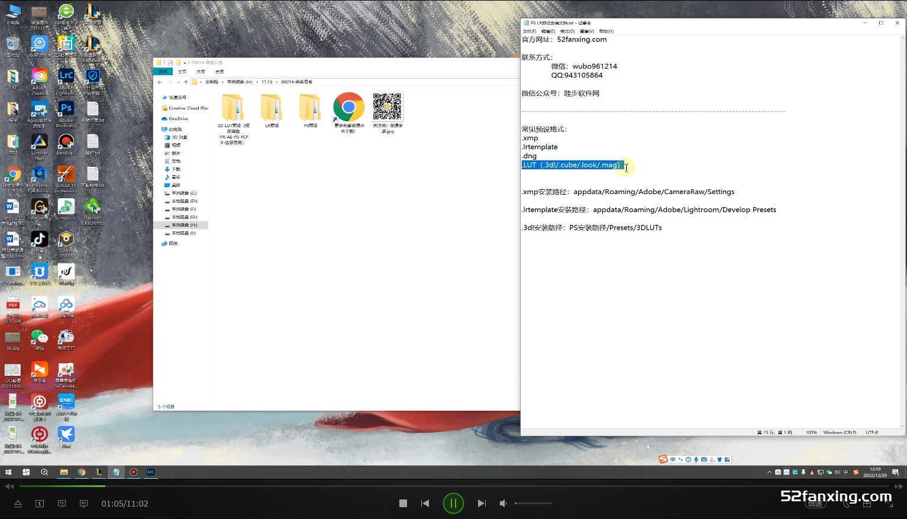Open the Chrome shortcut file in Explorer
Screen dimensions: 907x519
(348, 113)
